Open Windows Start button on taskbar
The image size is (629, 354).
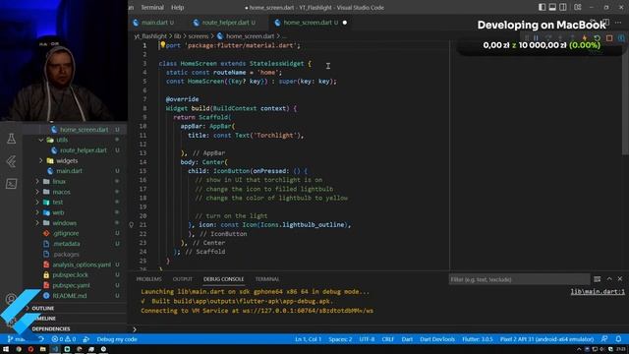click(x=6, y=350)
